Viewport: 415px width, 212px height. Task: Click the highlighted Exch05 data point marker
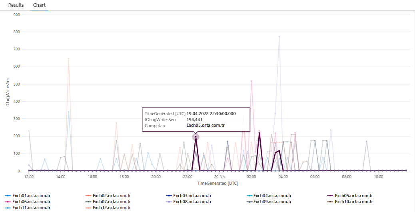coord(196,137)
